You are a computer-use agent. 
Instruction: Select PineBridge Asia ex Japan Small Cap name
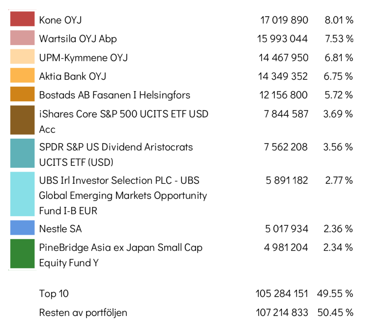121,255
